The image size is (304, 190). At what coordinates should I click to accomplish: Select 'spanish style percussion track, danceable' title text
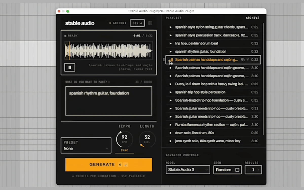tap(212, 35)
